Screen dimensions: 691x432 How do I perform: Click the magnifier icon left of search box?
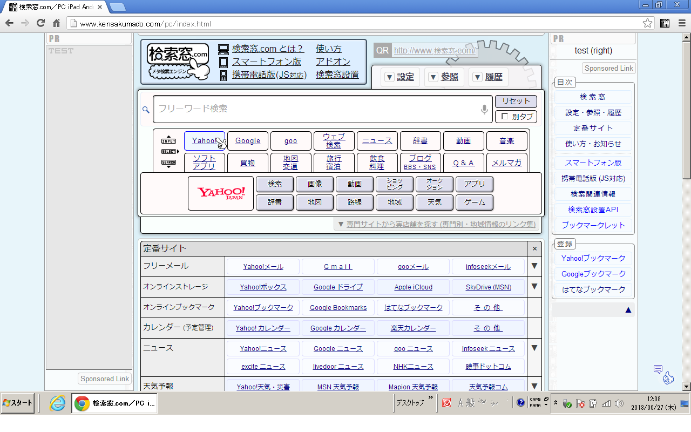pyautogui.click(x=146, y=110)
